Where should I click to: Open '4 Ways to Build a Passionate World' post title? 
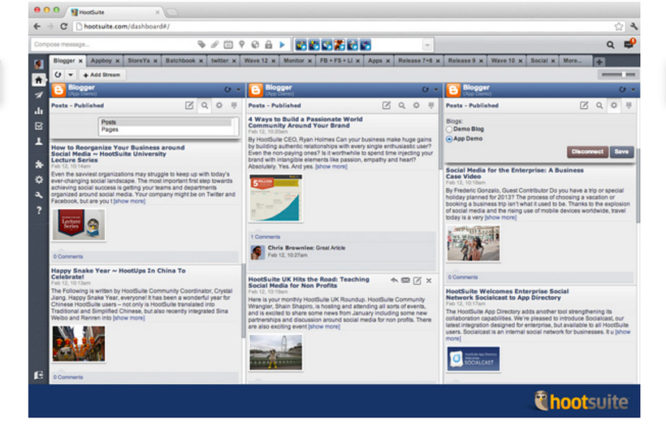(305, 123)
